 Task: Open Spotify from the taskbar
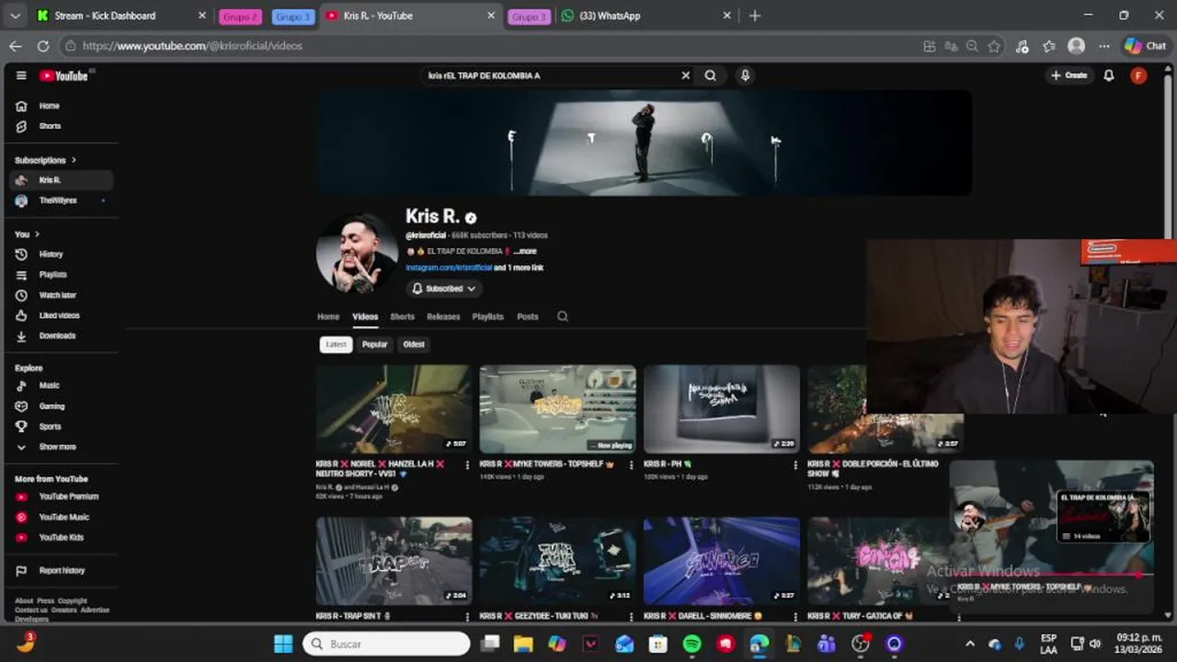coord(692,644)
